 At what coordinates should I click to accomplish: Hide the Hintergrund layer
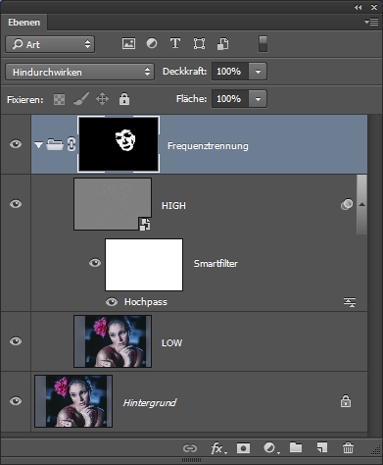(x=16, y=401)
